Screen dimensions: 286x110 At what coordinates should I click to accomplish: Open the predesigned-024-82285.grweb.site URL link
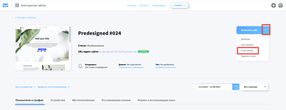118,52
